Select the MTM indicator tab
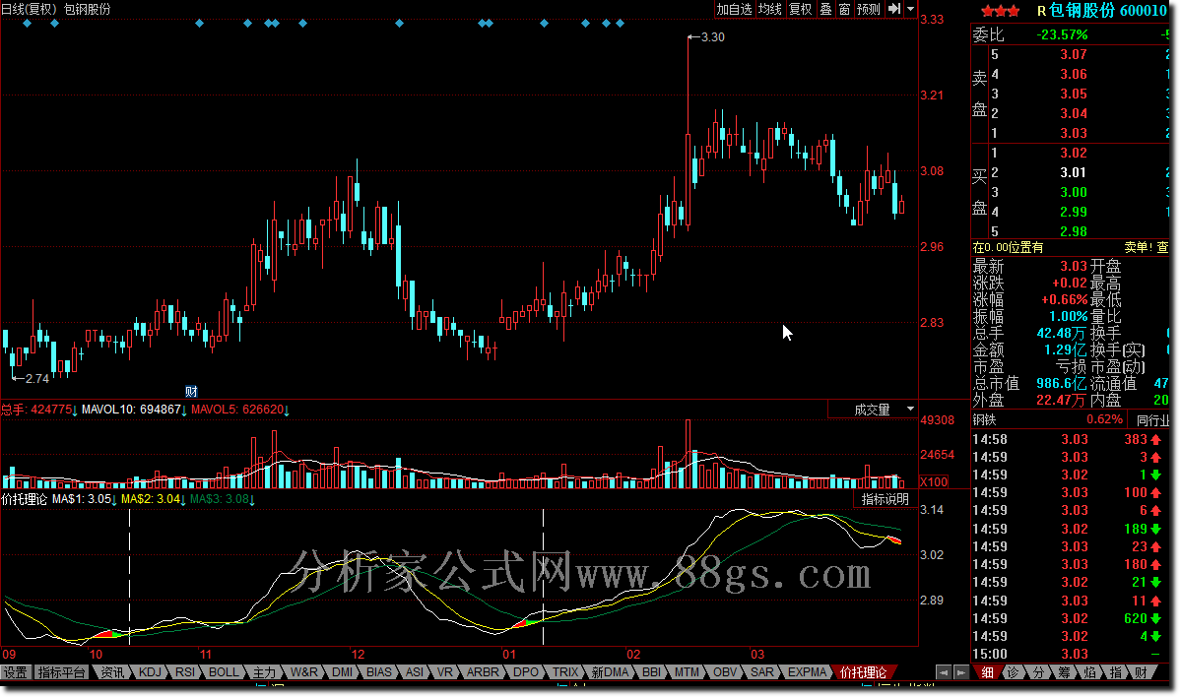 pos(687,672)
